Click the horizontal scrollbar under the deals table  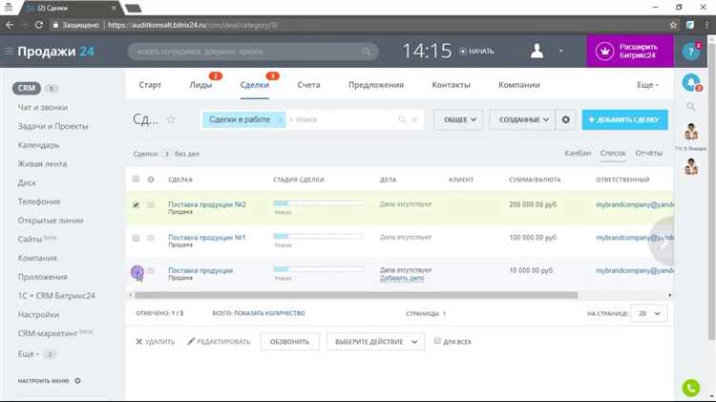pos(356,295)
